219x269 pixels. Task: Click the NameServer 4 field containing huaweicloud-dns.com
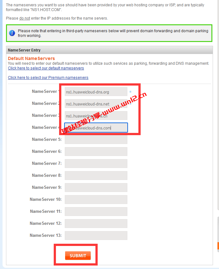coord(96,128)
